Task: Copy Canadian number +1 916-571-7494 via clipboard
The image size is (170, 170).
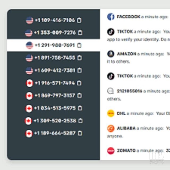Action: point(79,83)
